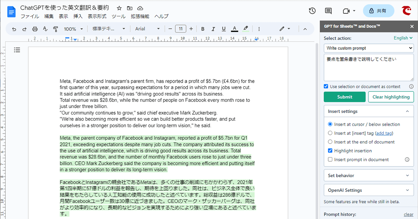Select the paint format roller icon

[55, 29]
